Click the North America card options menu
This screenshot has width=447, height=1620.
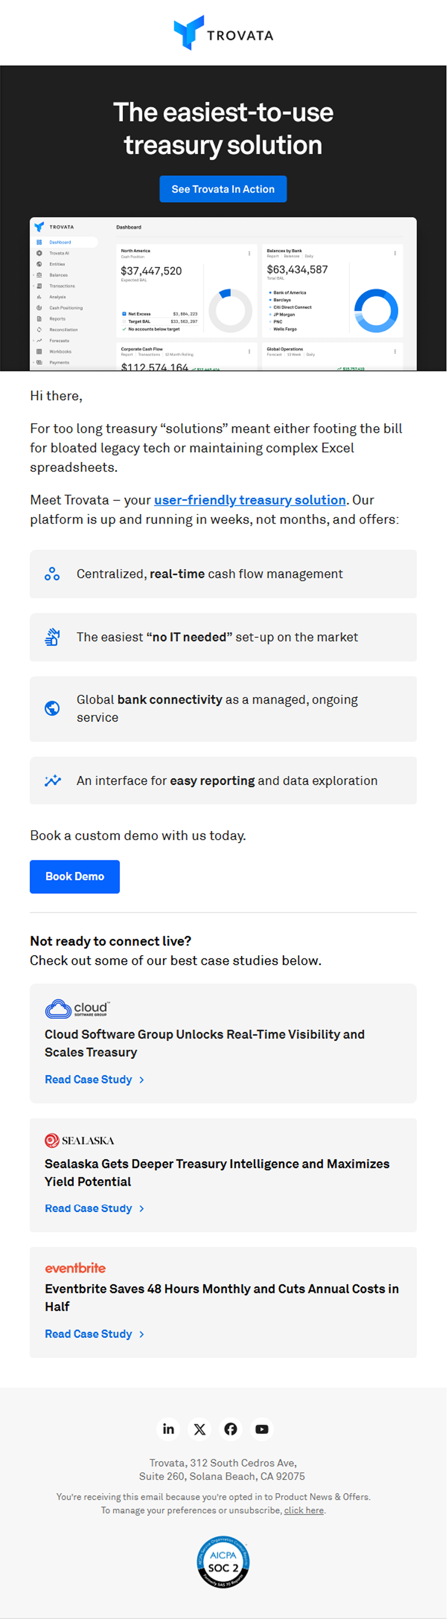coord(249,253)
